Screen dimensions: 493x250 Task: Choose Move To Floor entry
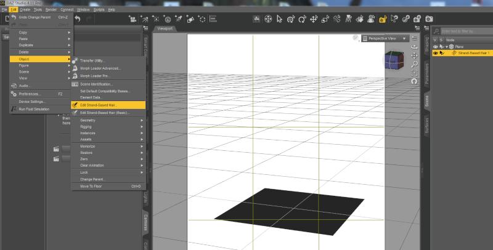click(x=108, y=186)
